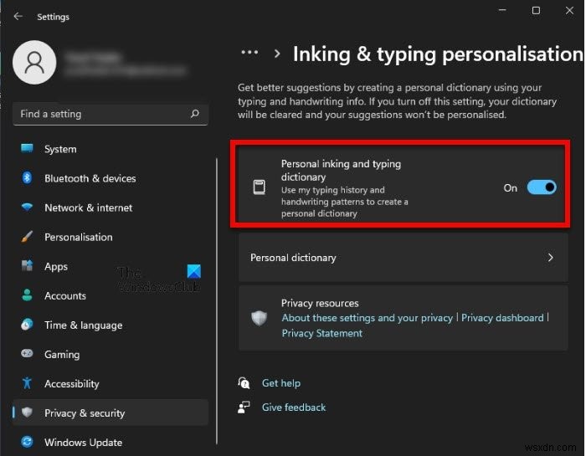Open Time & language settings

point(110,325)
